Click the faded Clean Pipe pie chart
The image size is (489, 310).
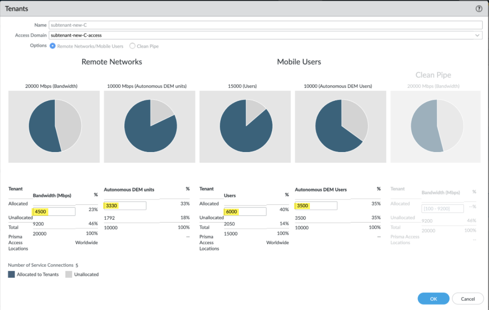point(437,126)
